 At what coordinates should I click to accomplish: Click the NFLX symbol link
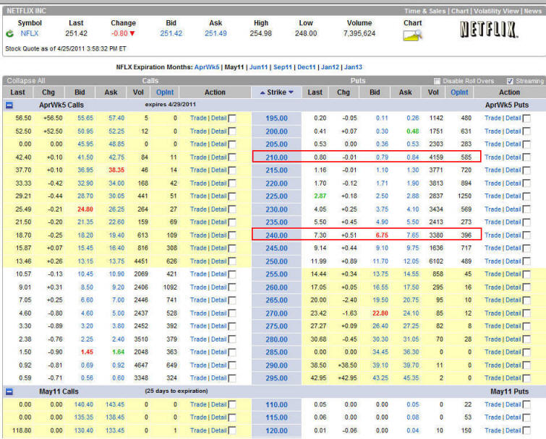pyautogui.click(x=30, y=33)
